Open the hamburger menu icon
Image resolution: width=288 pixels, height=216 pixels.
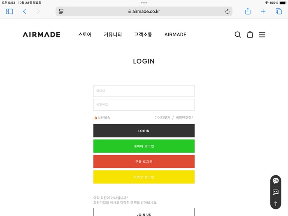262,35
